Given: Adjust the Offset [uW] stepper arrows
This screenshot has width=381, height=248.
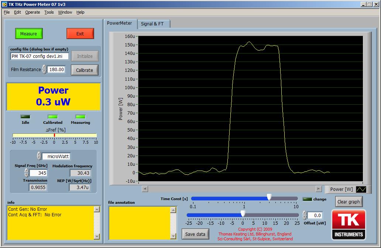Looking at the screenshot, I should 304,215.
